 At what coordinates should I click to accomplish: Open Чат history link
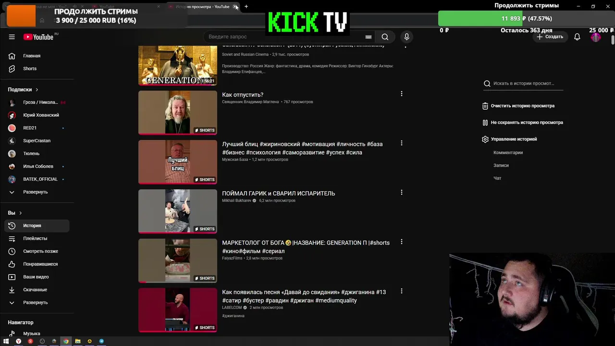pyautogui.click(x=497, y=178)
